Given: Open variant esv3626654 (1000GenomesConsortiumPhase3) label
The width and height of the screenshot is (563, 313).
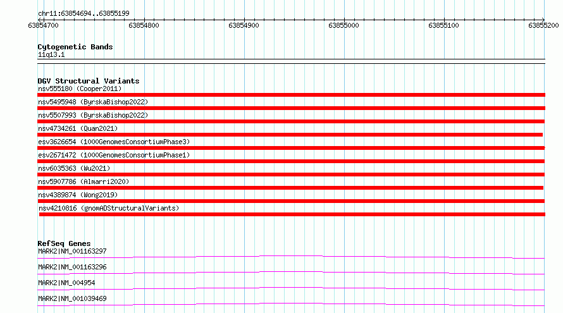Looking at the screenshot, I should pos(114,142).
